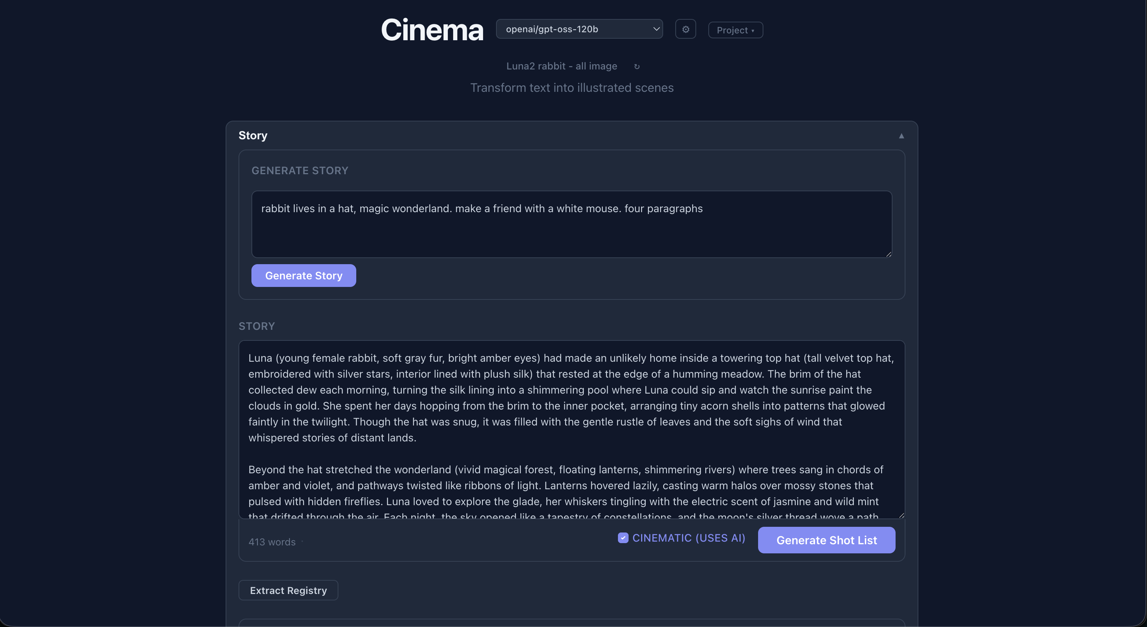Click the '413 words' counter text
The image size is (1147, 627).
coord(272,542)
